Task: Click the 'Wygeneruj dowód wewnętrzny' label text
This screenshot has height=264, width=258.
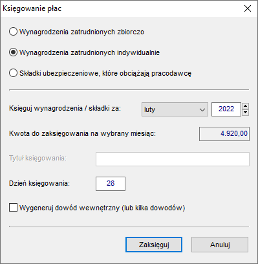Action: 102,208
